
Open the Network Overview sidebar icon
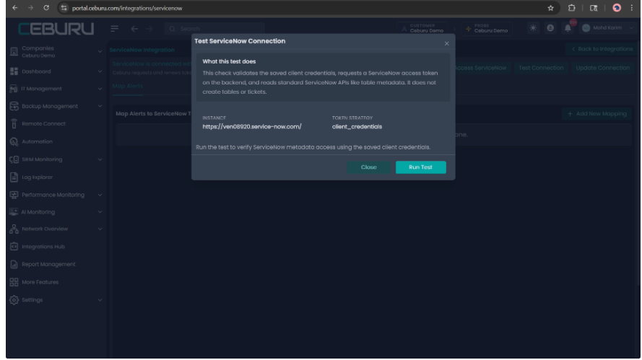[x=14, y=229]
